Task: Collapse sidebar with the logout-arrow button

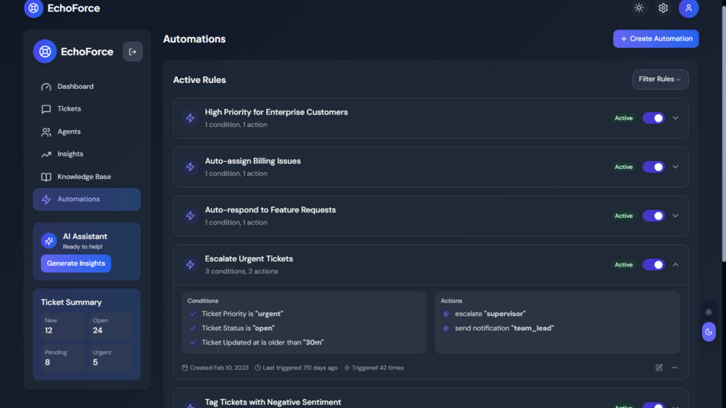Action: tap(132, 51)
